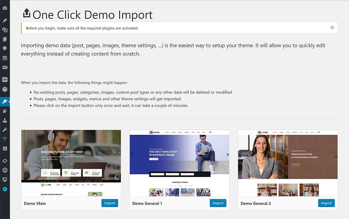Click the blue play icon at sidebar bottom
The image size is (349, 219).
point(5,189)
